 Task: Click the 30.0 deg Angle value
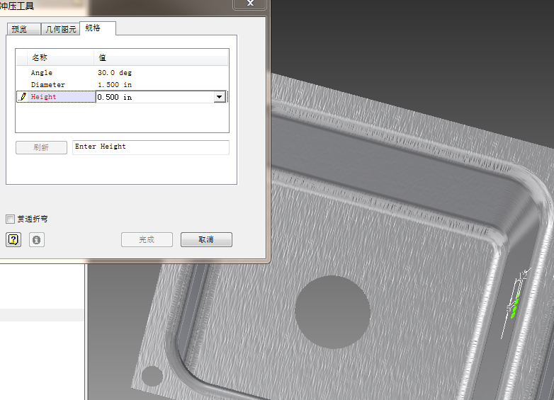(115, 73)
